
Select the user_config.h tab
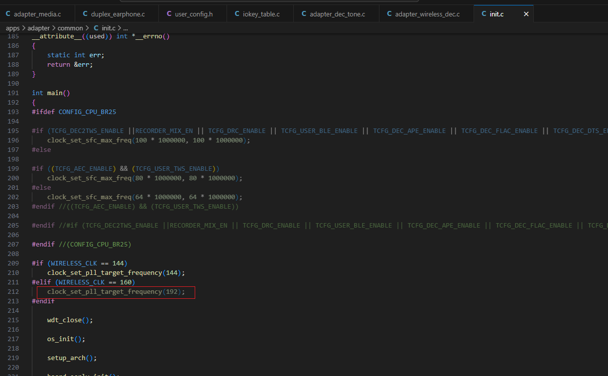pos(193,14)
